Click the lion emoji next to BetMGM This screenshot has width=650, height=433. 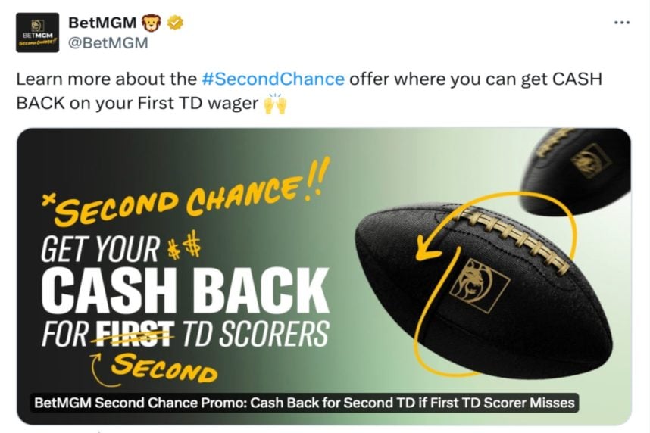[152, 23]
